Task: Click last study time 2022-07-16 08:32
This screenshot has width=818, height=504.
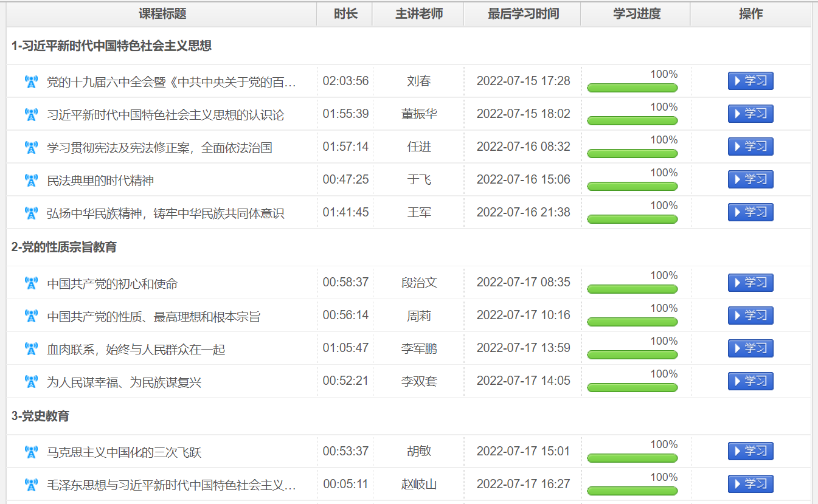Action: pyautogui.click(x=523, y=147)
